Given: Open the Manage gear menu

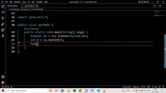Looking at the screenshot, I should (3, 82).
